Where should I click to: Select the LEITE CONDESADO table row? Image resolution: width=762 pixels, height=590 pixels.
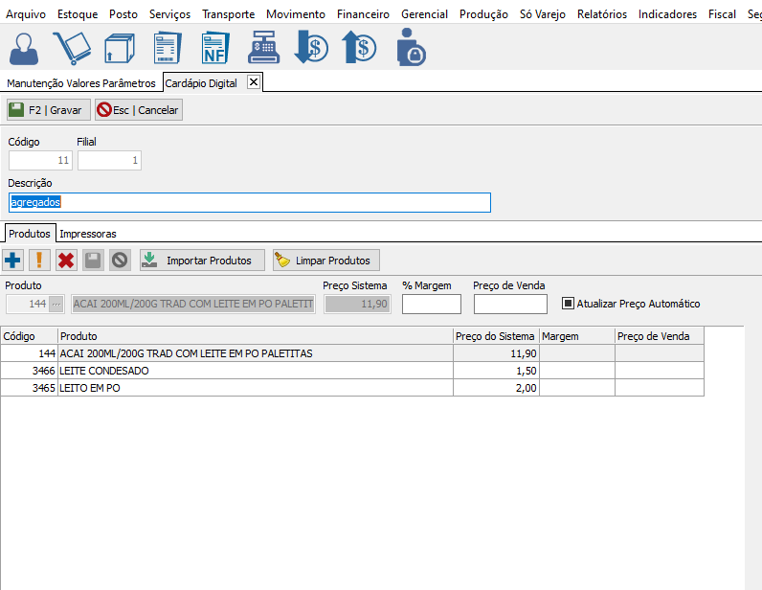pyautogui.click(x=256, y=371)
